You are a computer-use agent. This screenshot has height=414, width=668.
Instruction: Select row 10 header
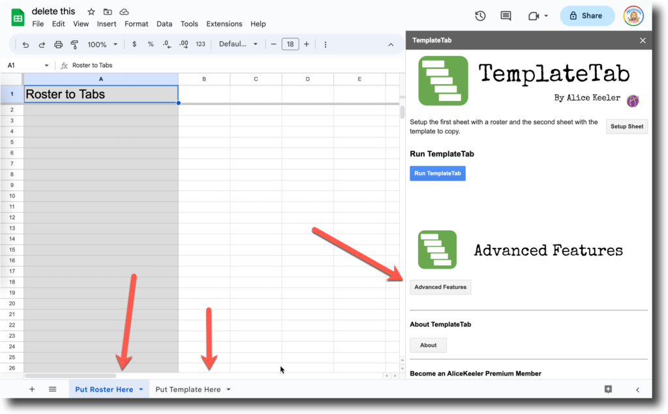point(12,196)
